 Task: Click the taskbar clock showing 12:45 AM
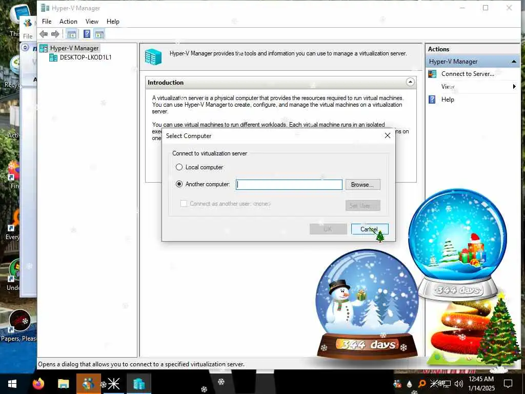[481, 384]
